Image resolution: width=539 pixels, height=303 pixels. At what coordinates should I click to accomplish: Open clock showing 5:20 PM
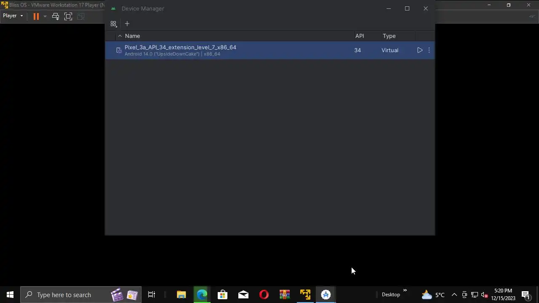point(503,295)
